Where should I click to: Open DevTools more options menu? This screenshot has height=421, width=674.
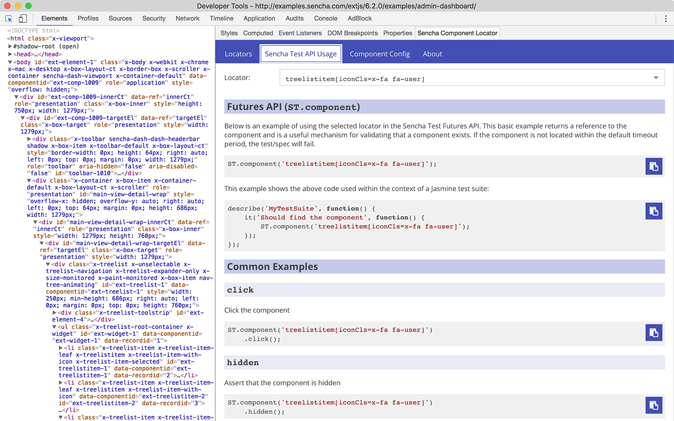[666, 18]
